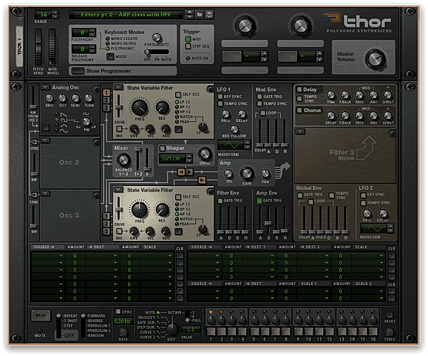Viewport: 428px width, 356px height.
Task: Click the upper filter FREQ knob
Action: [140, 107]
